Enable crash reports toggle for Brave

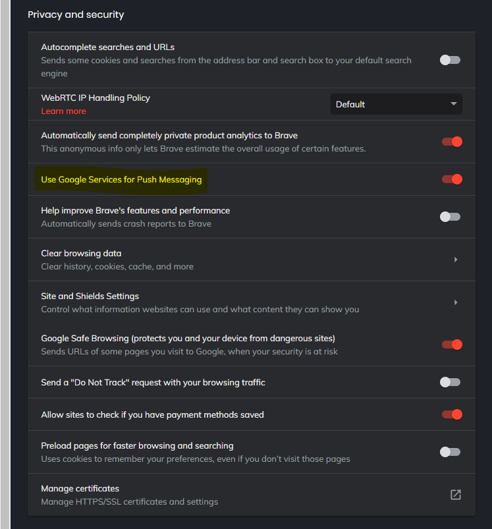451,217
